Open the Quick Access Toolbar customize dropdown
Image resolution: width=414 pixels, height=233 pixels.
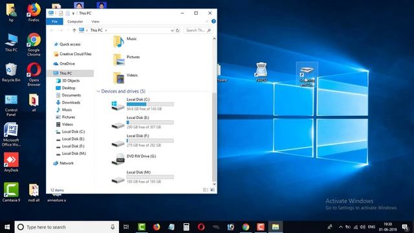[x=73, y=13]
